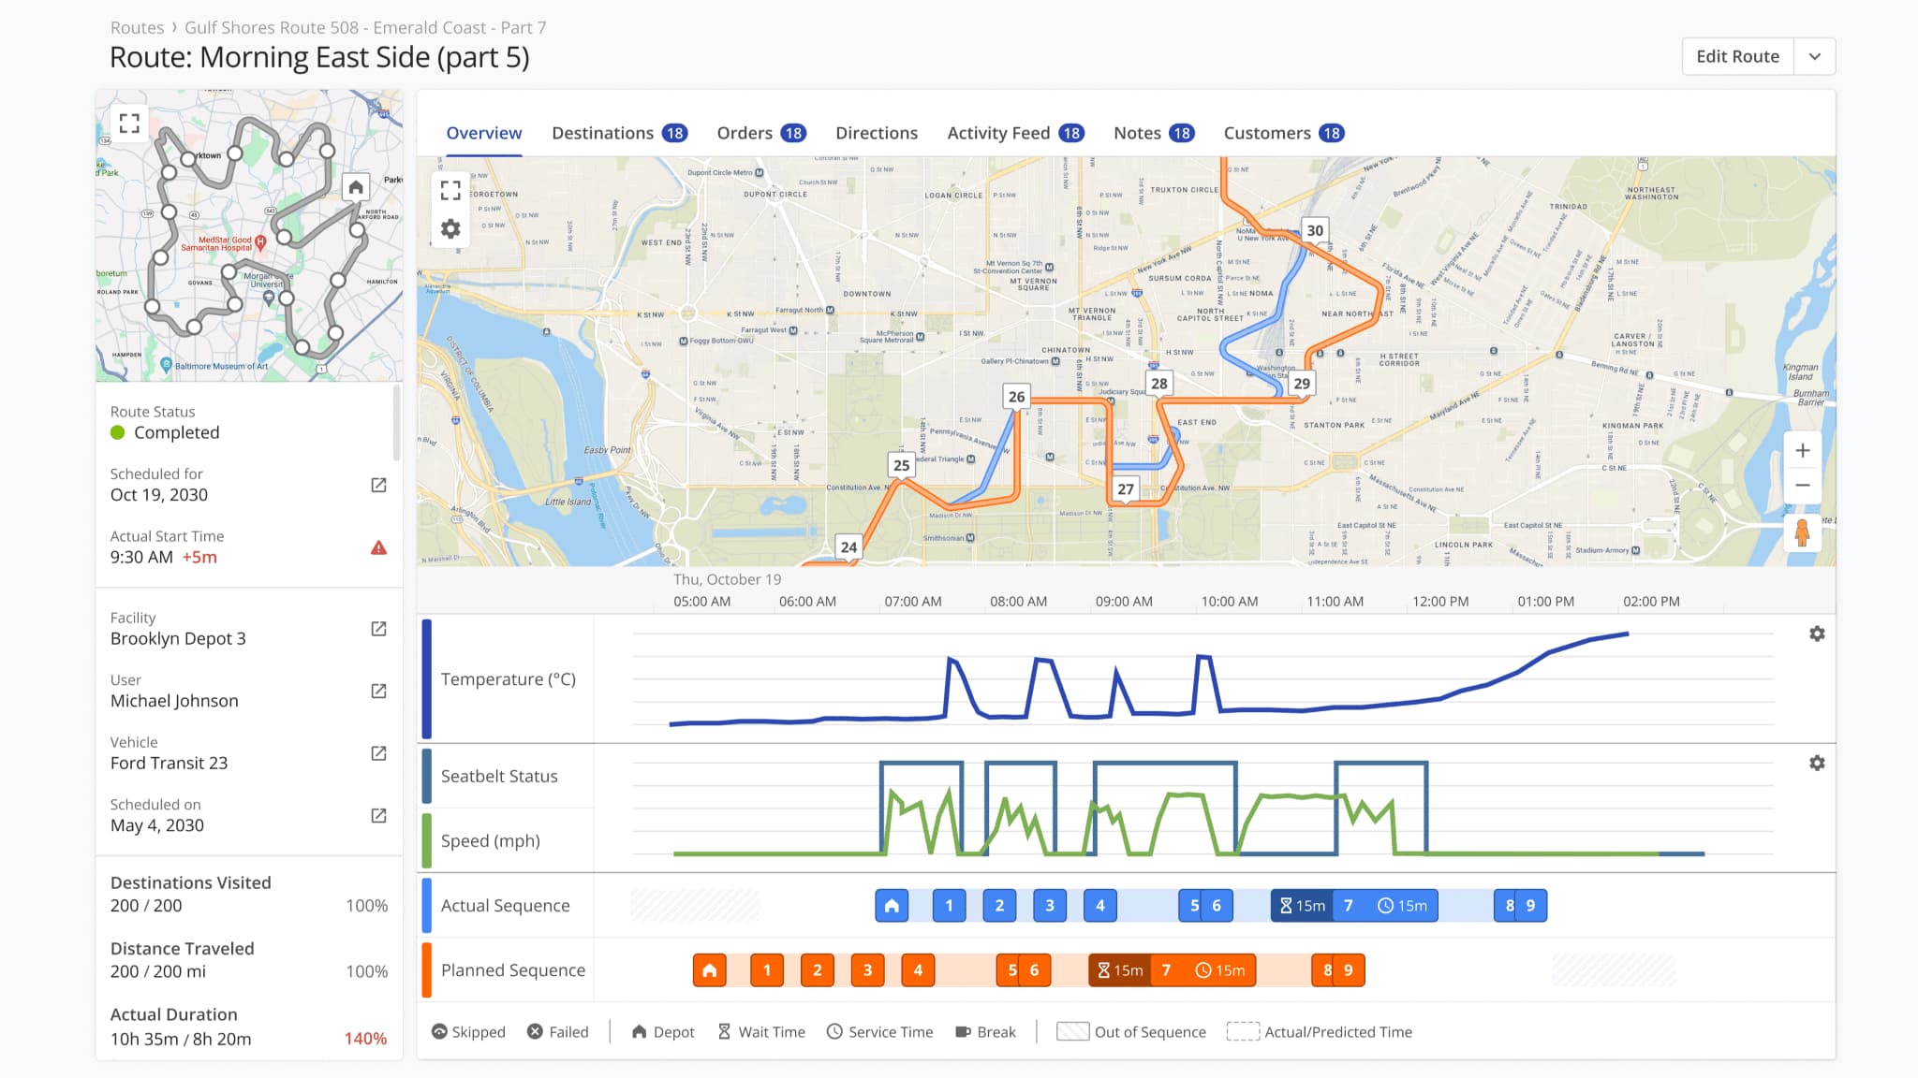Open User Michael Johnson external link icon
The image size is (1918, 1078).
click(378, 691)
